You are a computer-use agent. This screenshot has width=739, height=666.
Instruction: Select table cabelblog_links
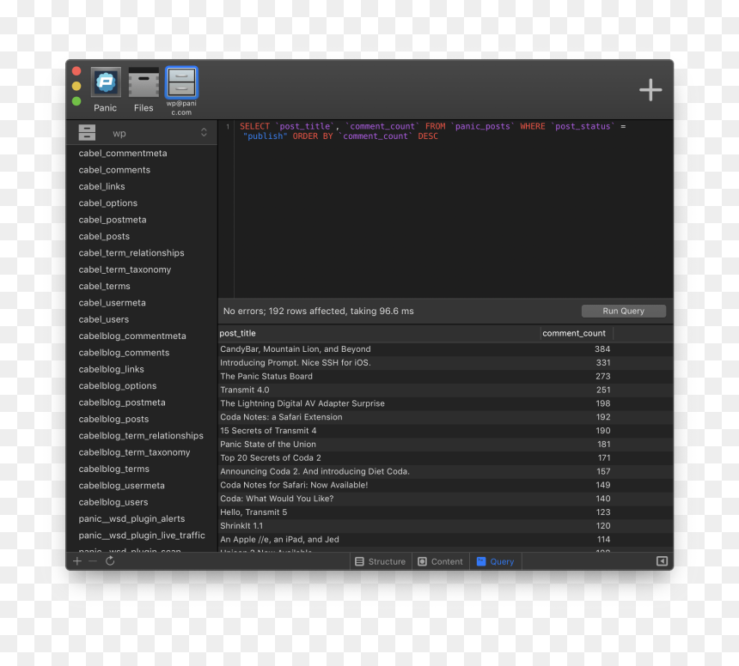tap(142, 369)
